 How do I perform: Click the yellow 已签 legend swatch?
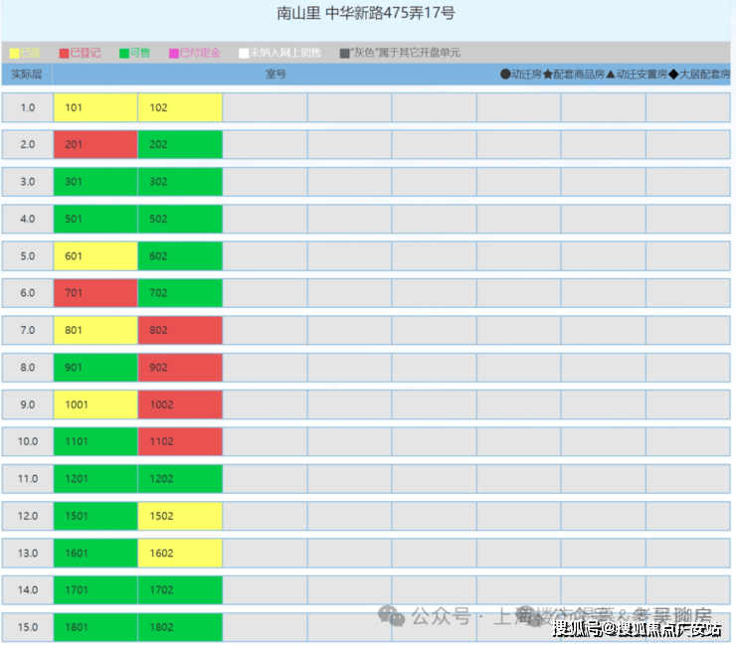click(x=14, y=53)
